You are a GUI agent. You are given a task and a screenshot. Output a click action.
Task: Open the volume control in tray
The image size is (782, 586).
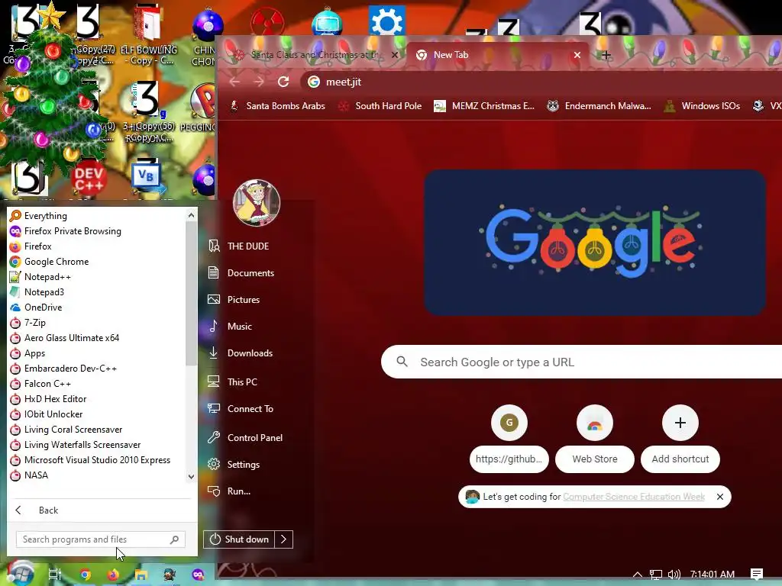tap(674, 575)
